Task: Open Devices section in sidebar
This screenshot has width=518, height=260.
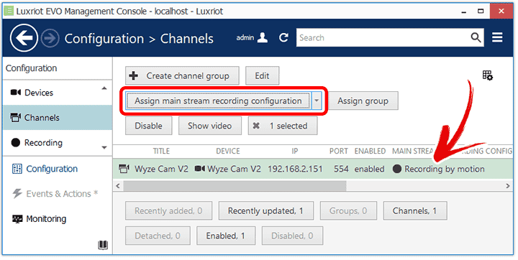Action: pos(58,93)
